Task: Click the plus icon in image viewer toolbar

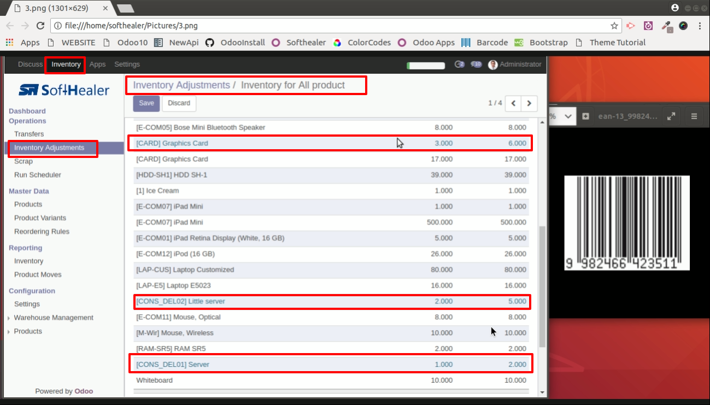Action: tap(585, 116)
